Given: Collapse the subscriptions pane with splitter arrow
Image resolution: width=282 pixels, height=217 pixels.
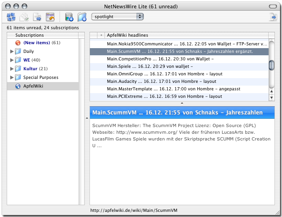Looking at the screenshot, I should [87, 118].
